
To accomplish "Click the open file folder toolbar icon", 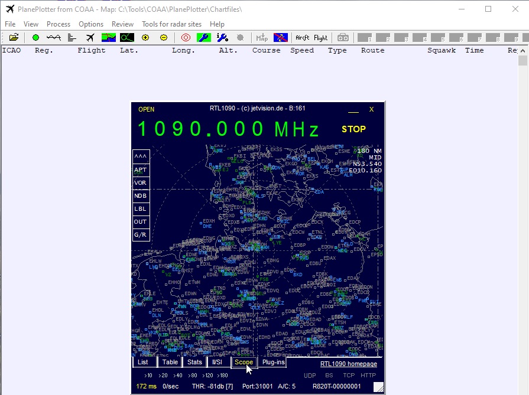I will click(x=14, y=37).
